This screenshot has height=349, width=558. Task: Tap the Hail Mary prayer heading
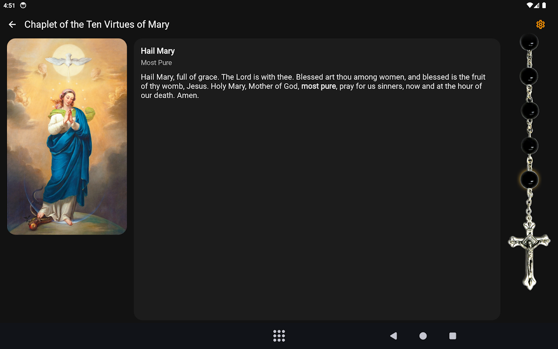158,51
